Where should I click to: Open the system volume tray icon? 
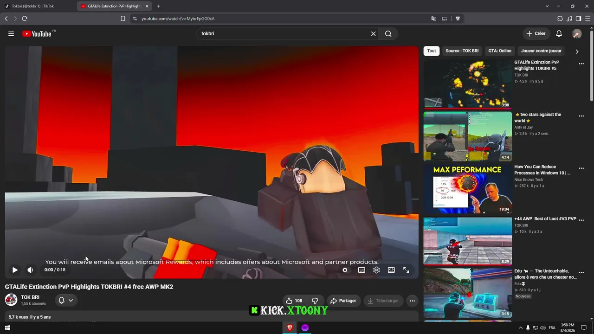pos(543,328)
